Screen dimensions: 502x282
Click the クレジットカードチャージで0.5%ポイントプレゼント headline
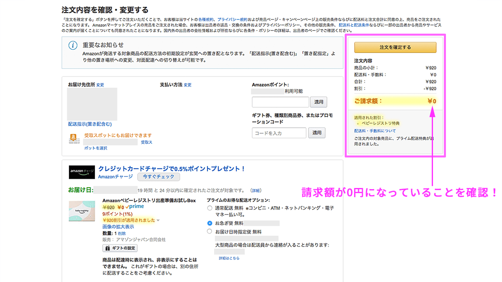coord(172,168)
